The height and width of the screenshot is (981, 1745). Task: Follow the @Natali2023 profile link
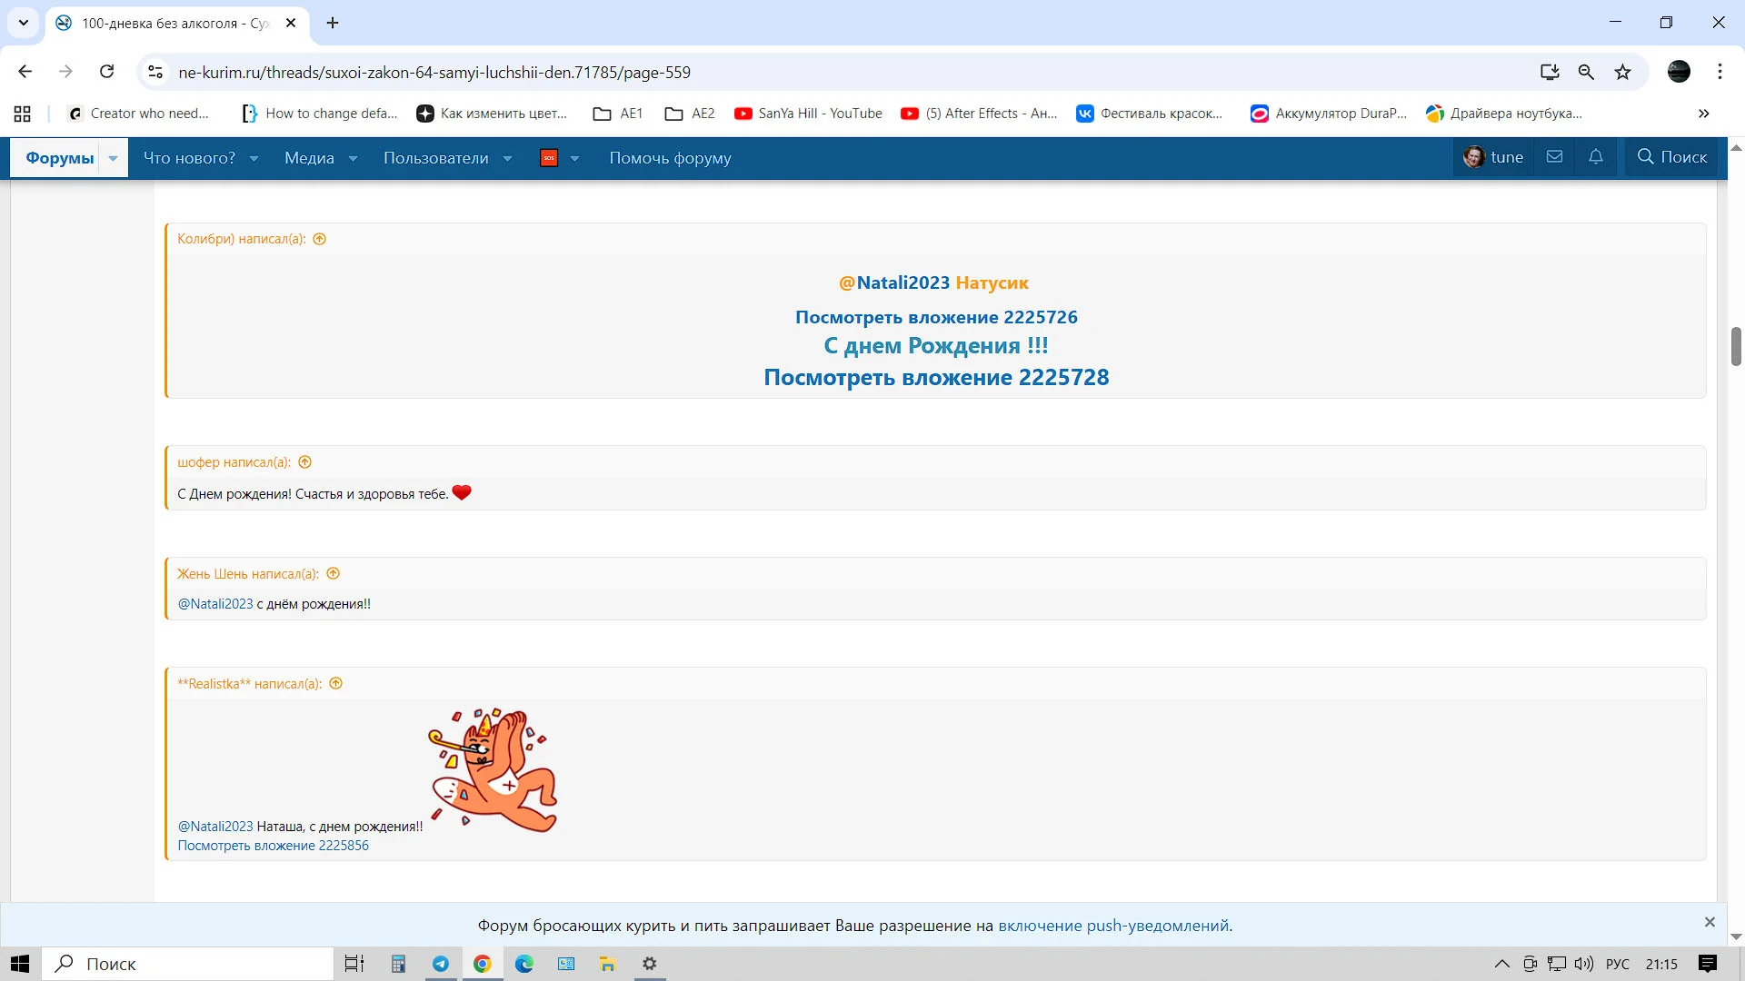coord(893,282)
